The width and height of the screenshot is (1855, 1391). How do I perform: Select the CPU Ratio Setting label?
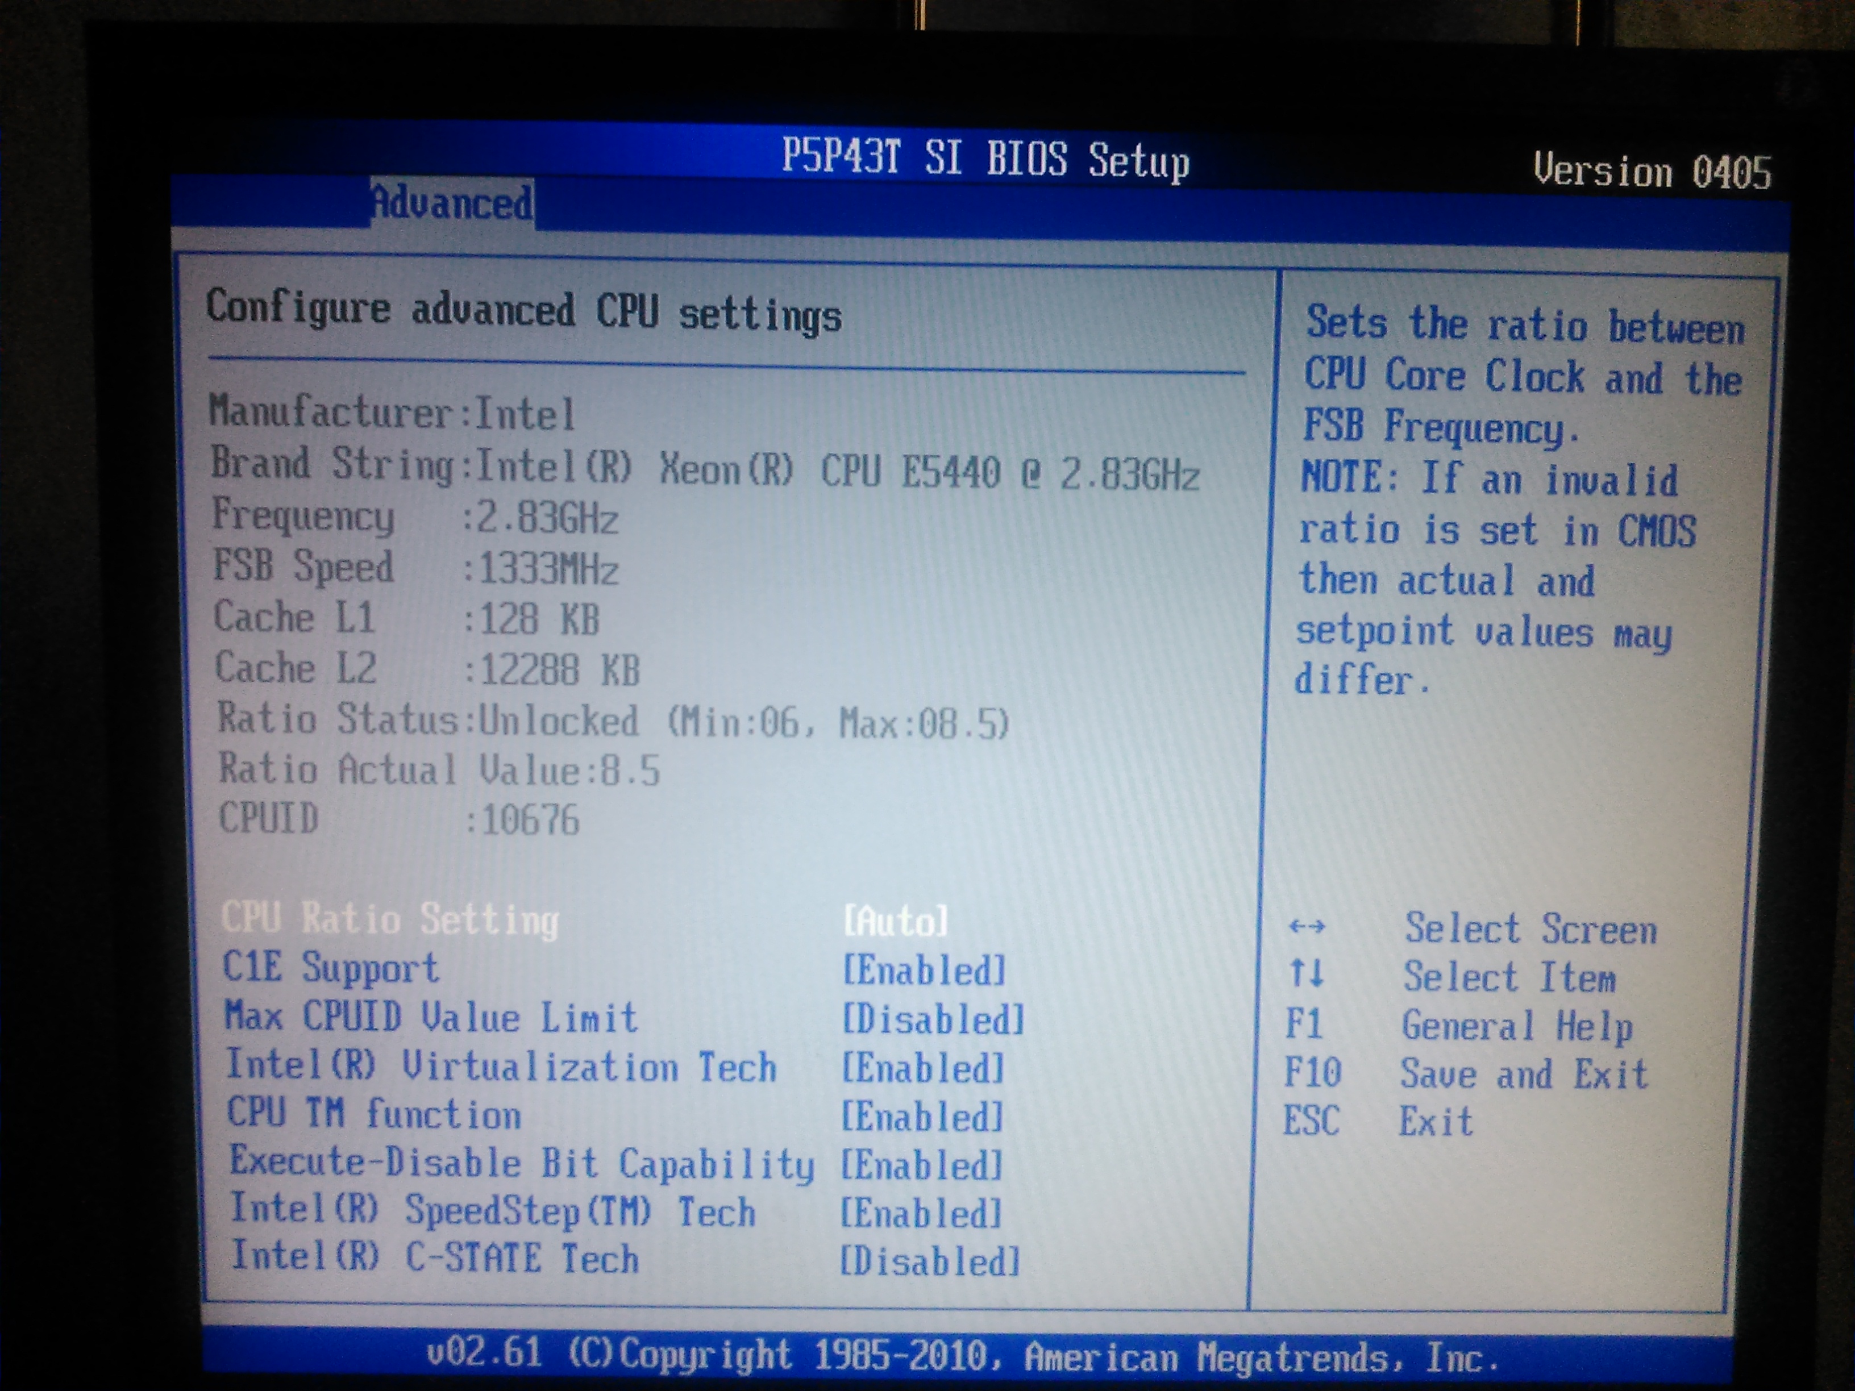pyautogui.click(x=390, y=918)
